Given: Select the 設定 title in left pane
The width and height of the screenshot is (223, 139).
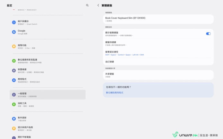Looking at the screenshot, I should [x=10, y=5].
